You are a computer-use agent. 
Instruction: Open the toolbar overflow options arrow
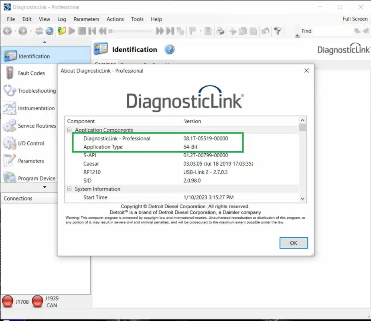[x=298, y=36]
